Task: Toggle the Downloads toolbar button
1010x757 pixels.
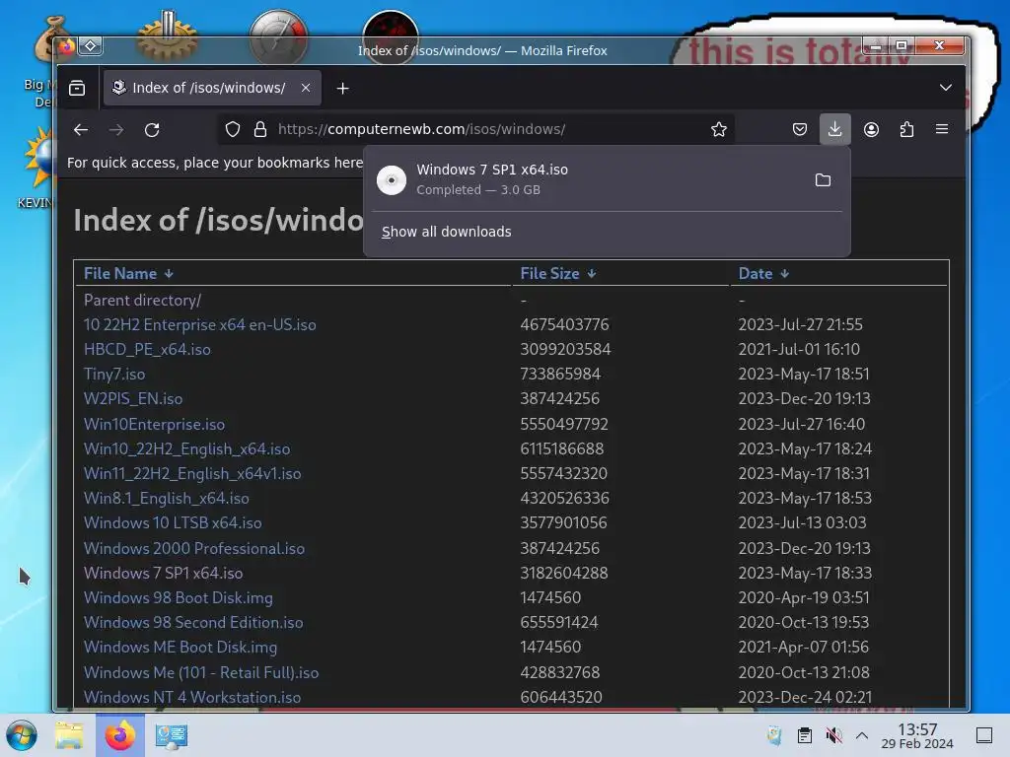Action: (x=834, y=129)
